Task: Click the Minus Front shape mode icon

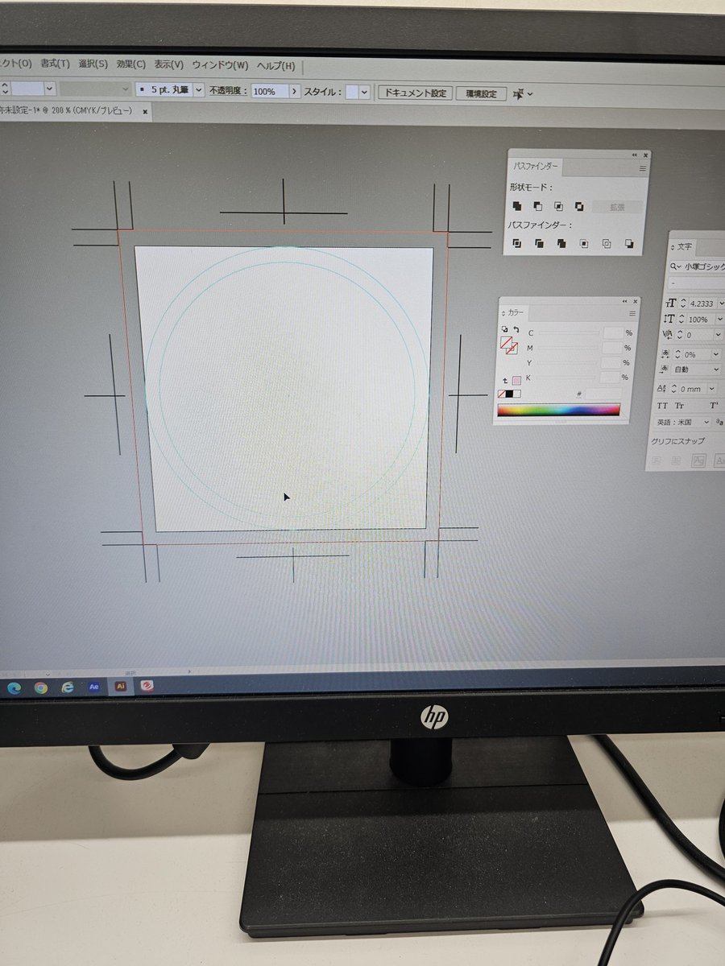Action: 538,207
